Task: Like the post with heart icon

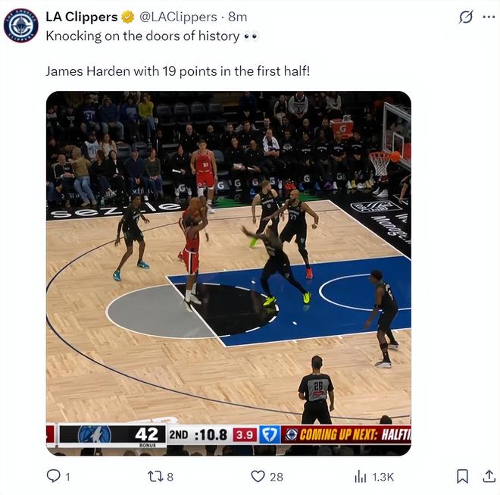Action: tap(258, 477)
